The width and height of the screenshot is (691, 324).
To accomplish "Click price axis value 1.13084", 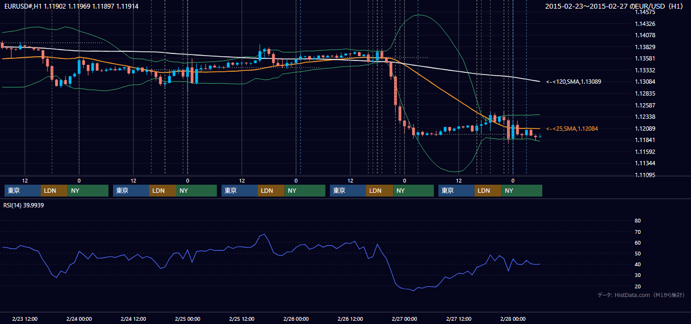I will 645,82.
